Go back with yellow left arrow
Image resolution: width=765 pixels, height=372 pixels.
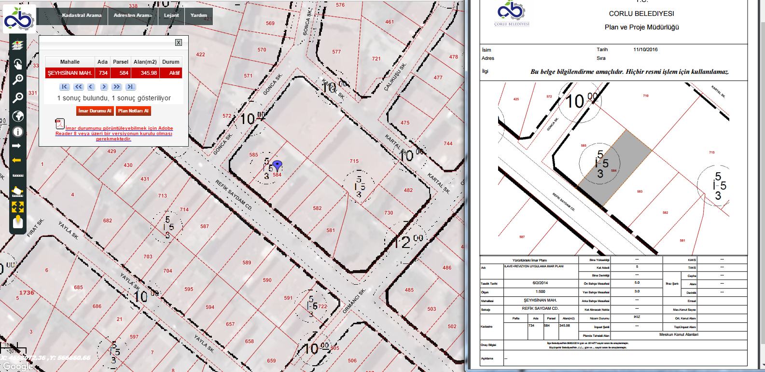click(x=16, y=160)
